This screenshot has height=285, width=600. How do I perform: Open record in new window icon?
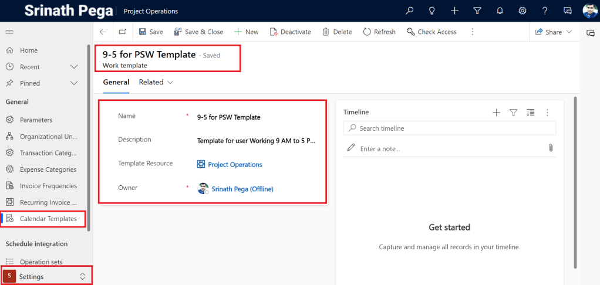[122, 32]
